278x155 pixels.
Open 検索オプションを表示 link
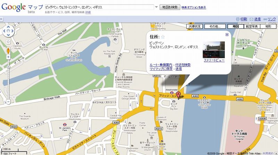pyautogui.click(x=194, y=7)
